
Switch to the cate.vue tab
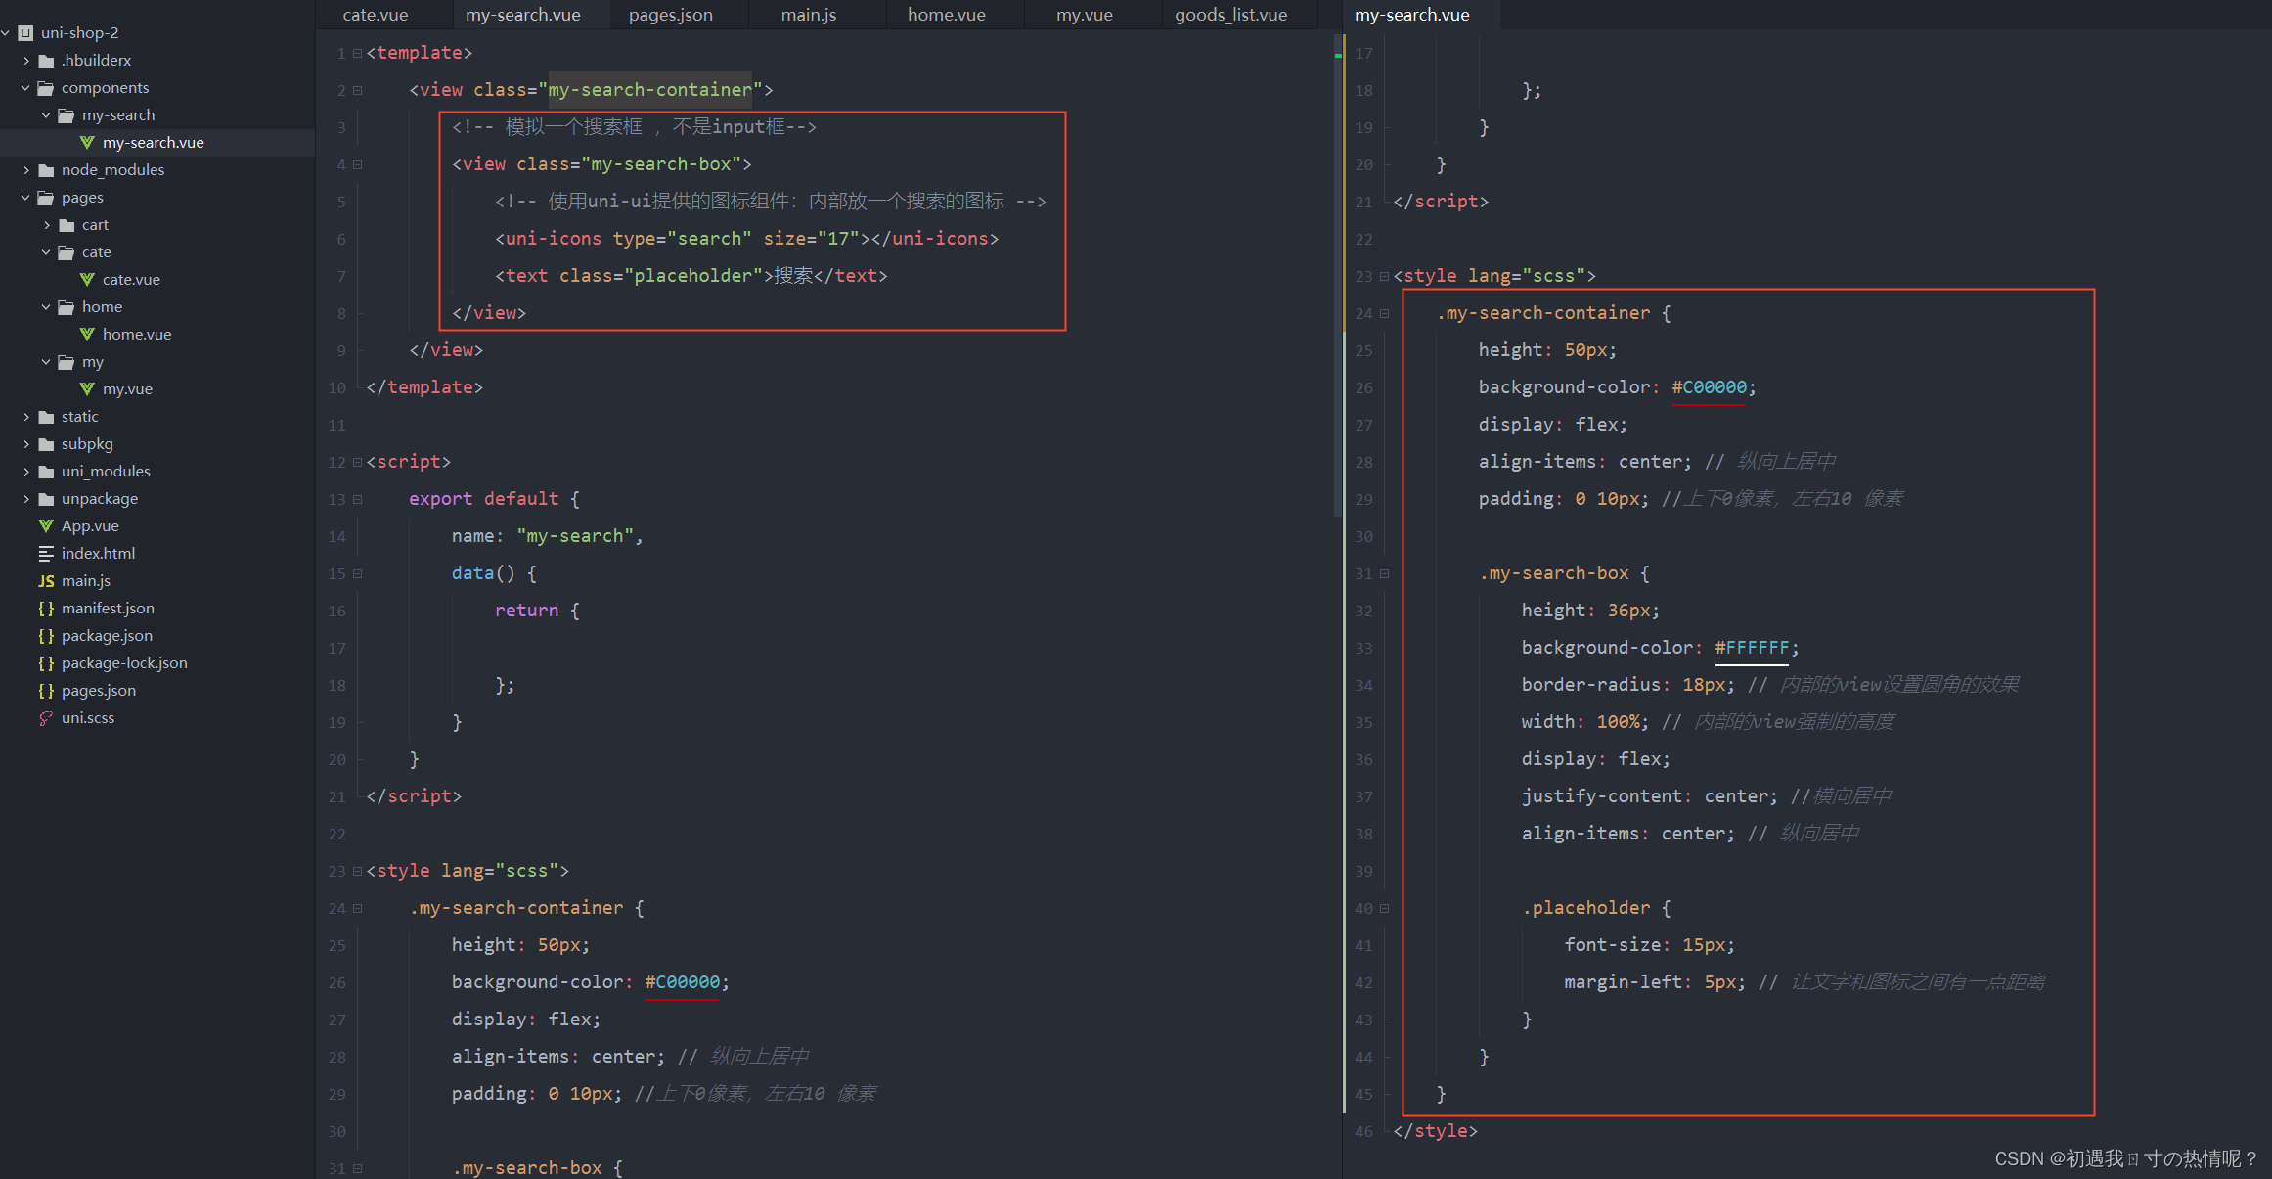[376, 15]
